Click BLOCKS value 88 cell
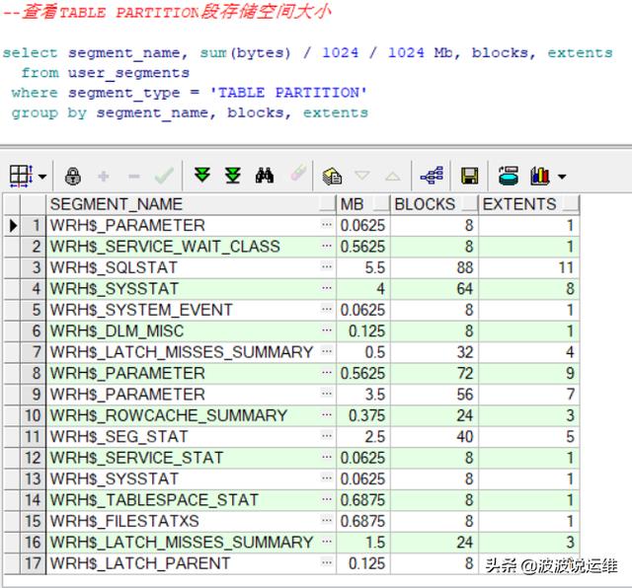632x588 pixels. (x=434, y=267)
